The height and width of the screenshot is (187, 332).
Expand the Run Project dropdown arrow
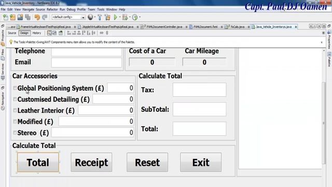pos(120,17)
